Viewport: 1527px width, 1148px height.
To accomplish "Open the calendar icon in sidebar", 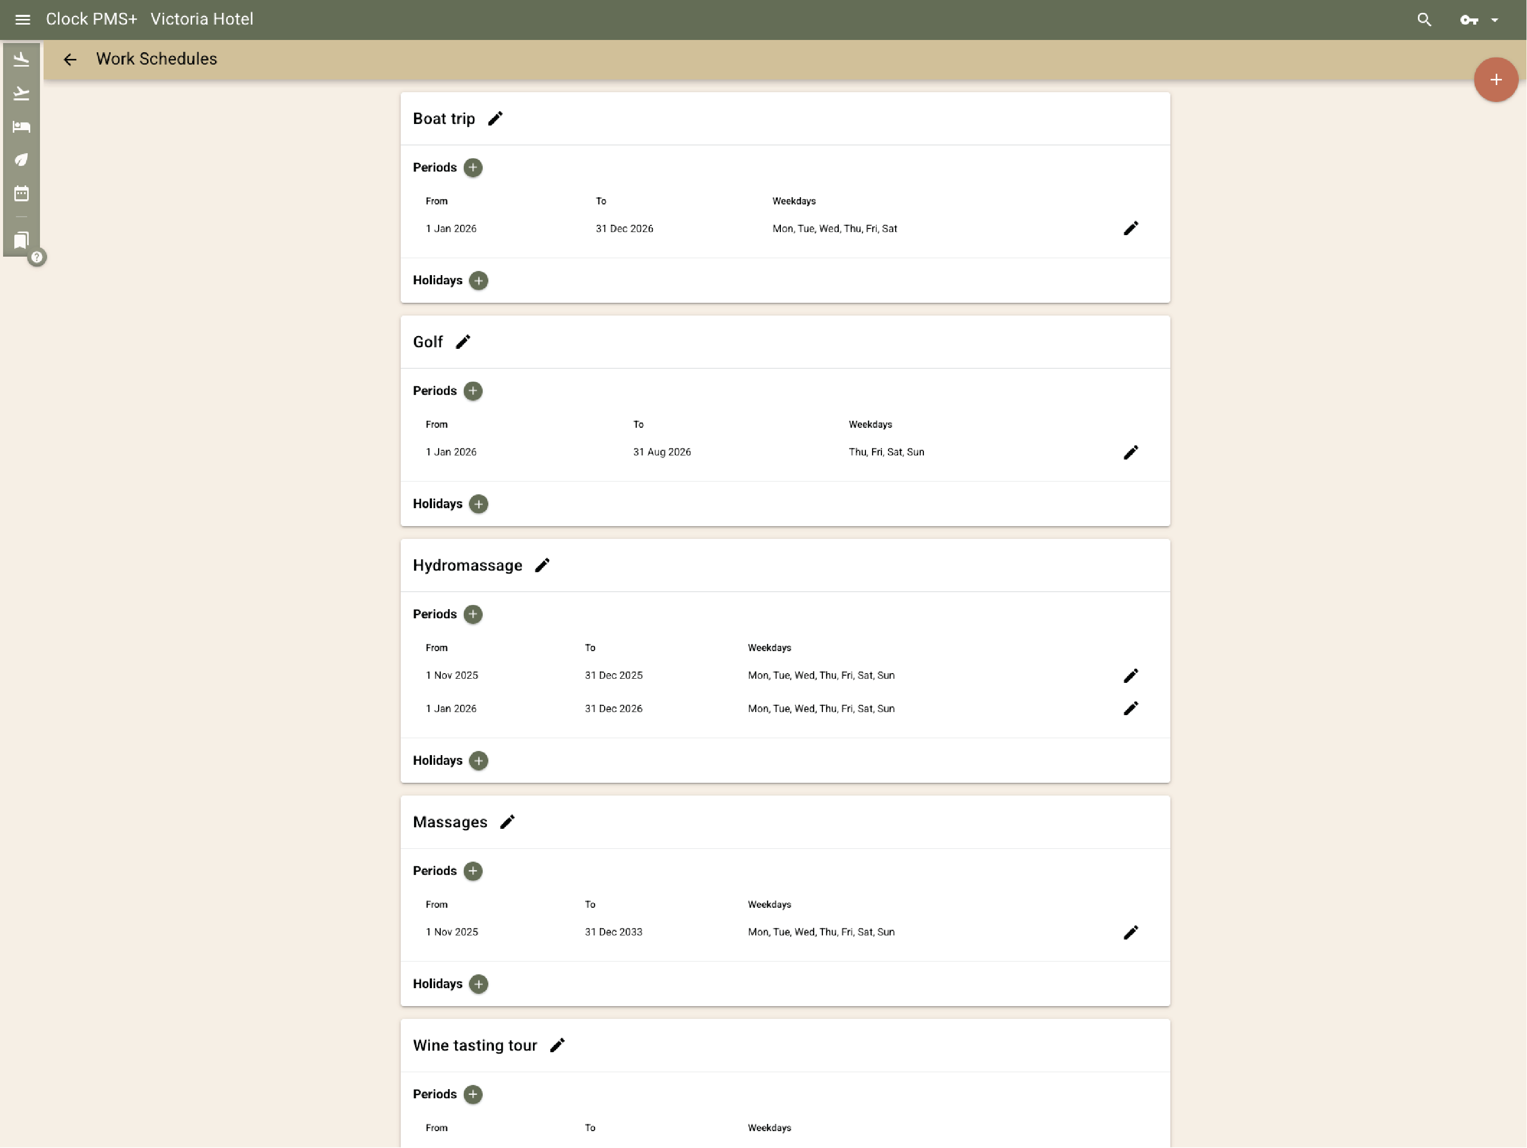I will (22, 193).
